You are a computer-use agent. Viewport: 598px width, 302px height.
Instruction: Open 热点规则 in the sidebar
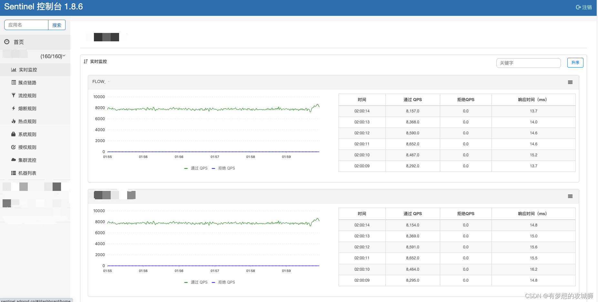click(35, 121)
